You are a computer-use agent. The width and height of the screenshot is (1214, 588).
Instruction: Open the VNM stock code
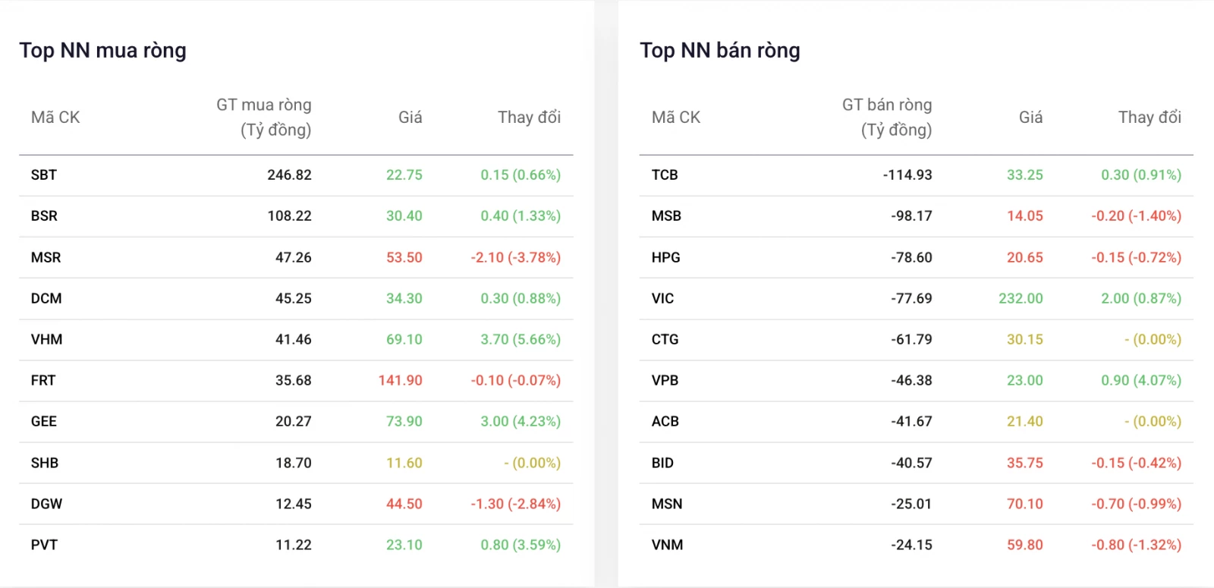coord(667,545)
